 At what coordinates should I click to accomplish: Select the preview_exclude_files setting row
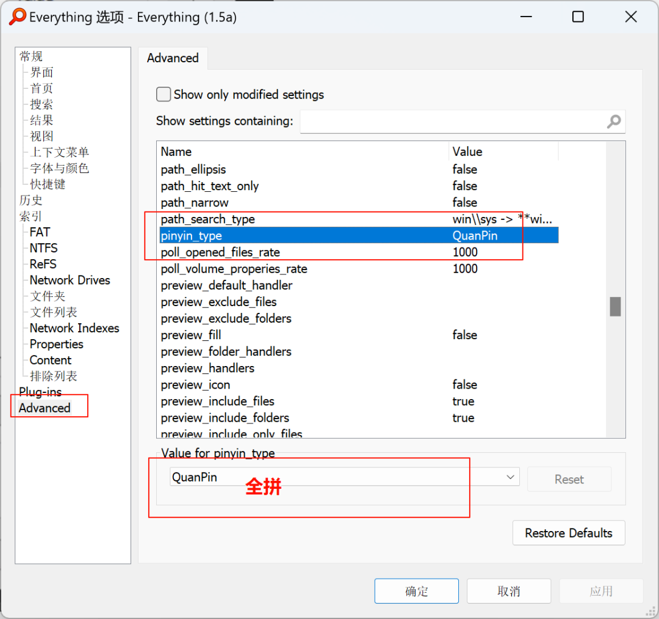click(x=359, y=302)
